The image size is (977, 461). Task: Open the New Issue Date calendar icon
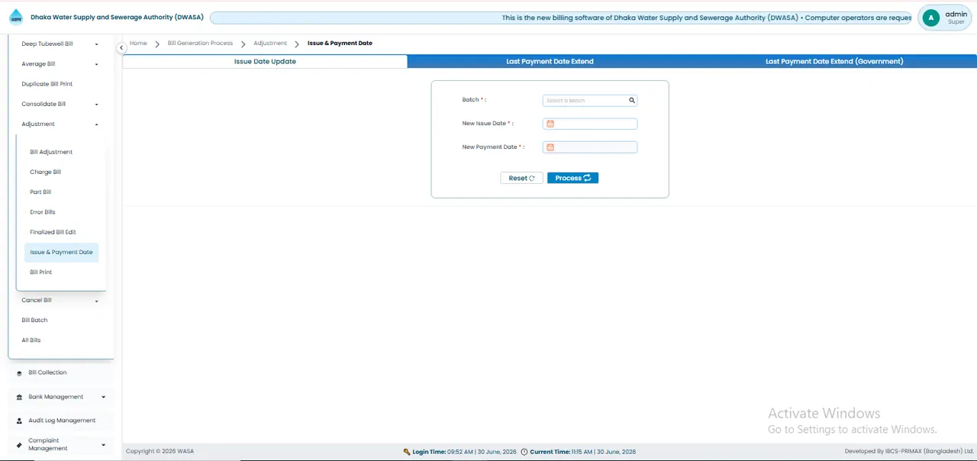point(550,124)
